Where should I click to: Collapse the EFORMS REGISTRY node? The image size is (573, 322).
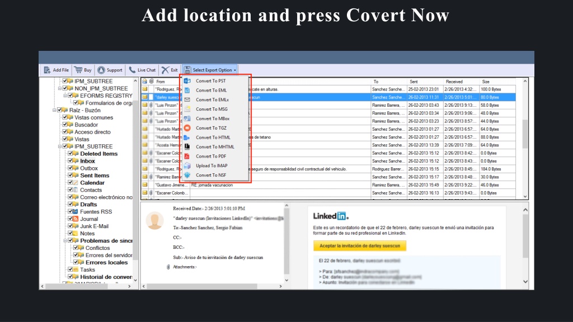tap(65, 96)
